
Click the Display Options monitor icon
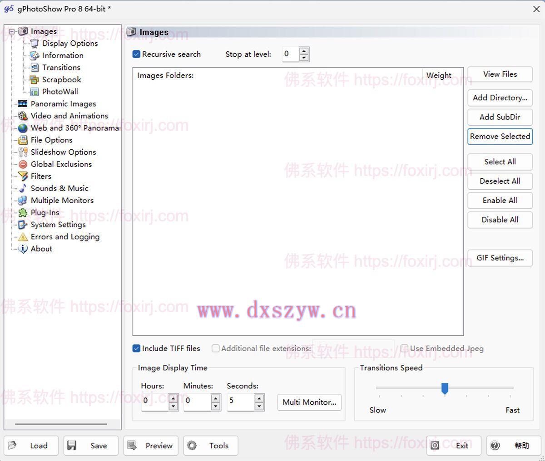[35, 44]
